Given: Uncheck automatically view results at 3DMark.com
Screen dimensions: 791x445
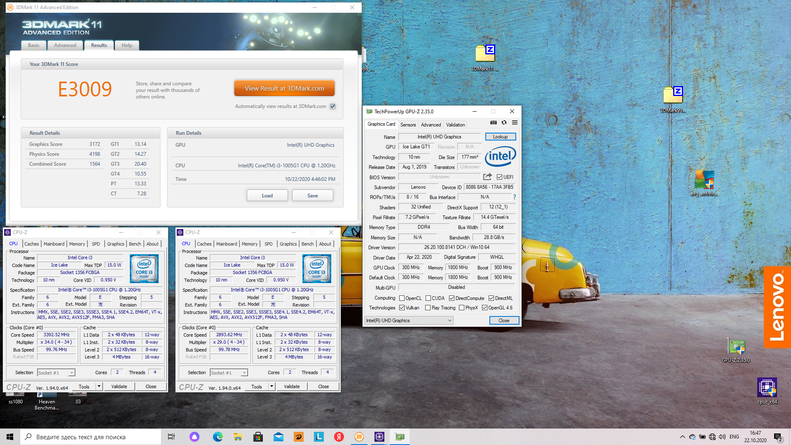Looking at the screenshot, I should point(333,106).
